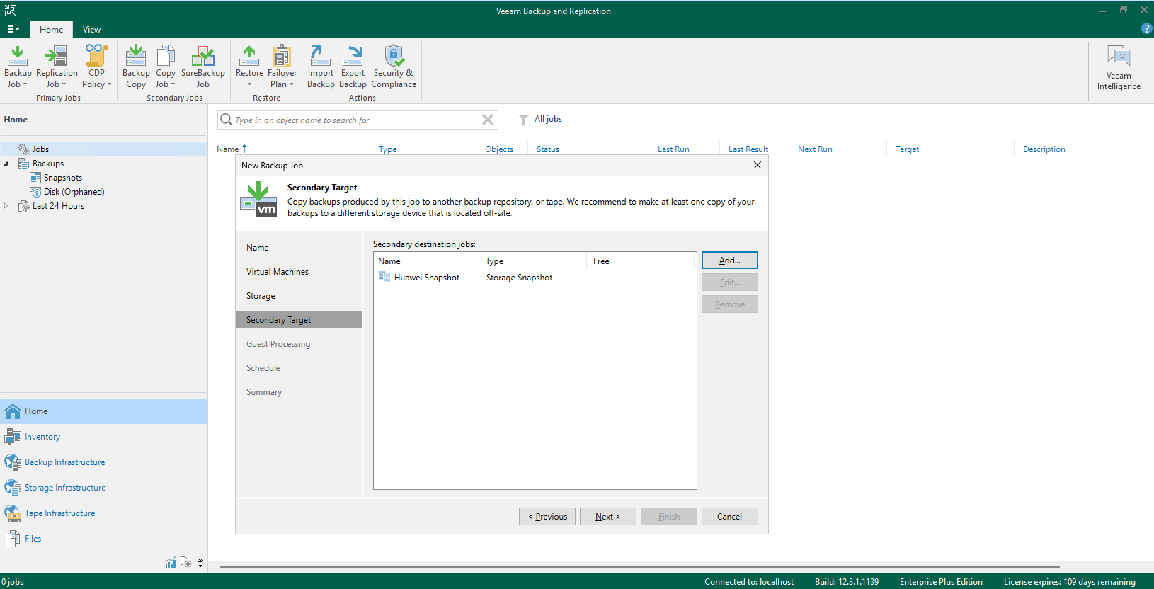The image size is (1154, 589).
Task: Focus the object name search field
Action: (x=358, y=120)
